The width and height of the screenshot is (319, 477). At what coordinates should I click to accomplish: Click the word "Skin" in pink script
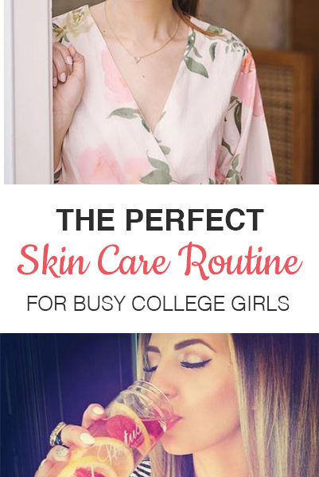[53, 261]
